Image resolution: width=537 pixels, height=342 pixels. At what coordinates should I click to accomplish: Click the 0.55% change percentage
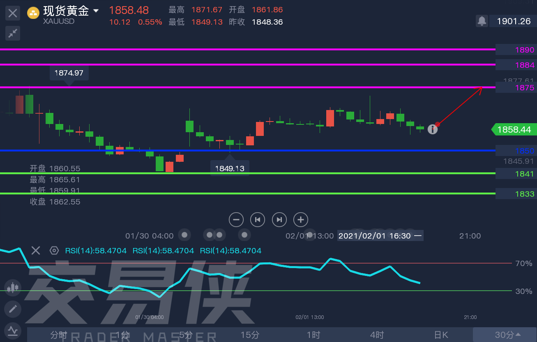click(150, 22)
